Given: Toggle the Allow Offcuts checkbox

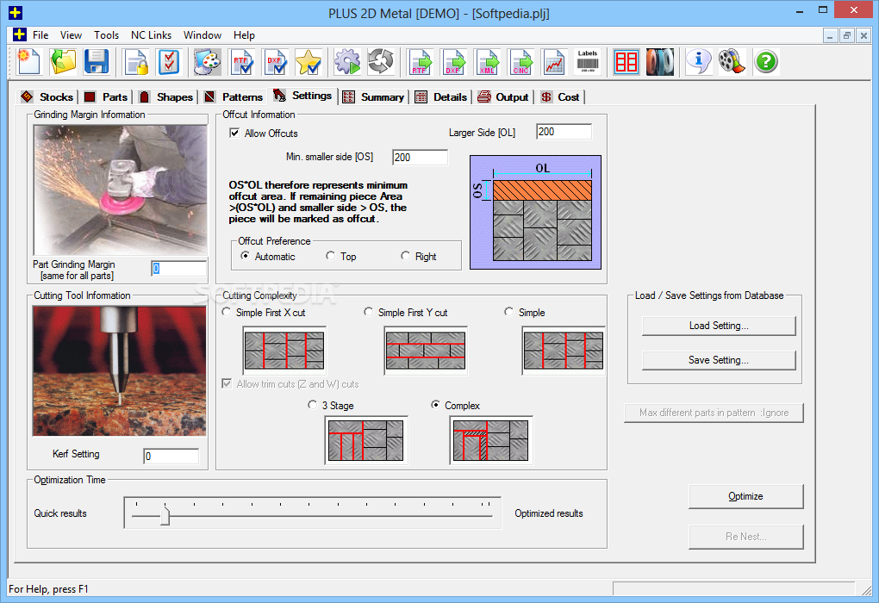Looking at the screenshot, I should point(234,134).
